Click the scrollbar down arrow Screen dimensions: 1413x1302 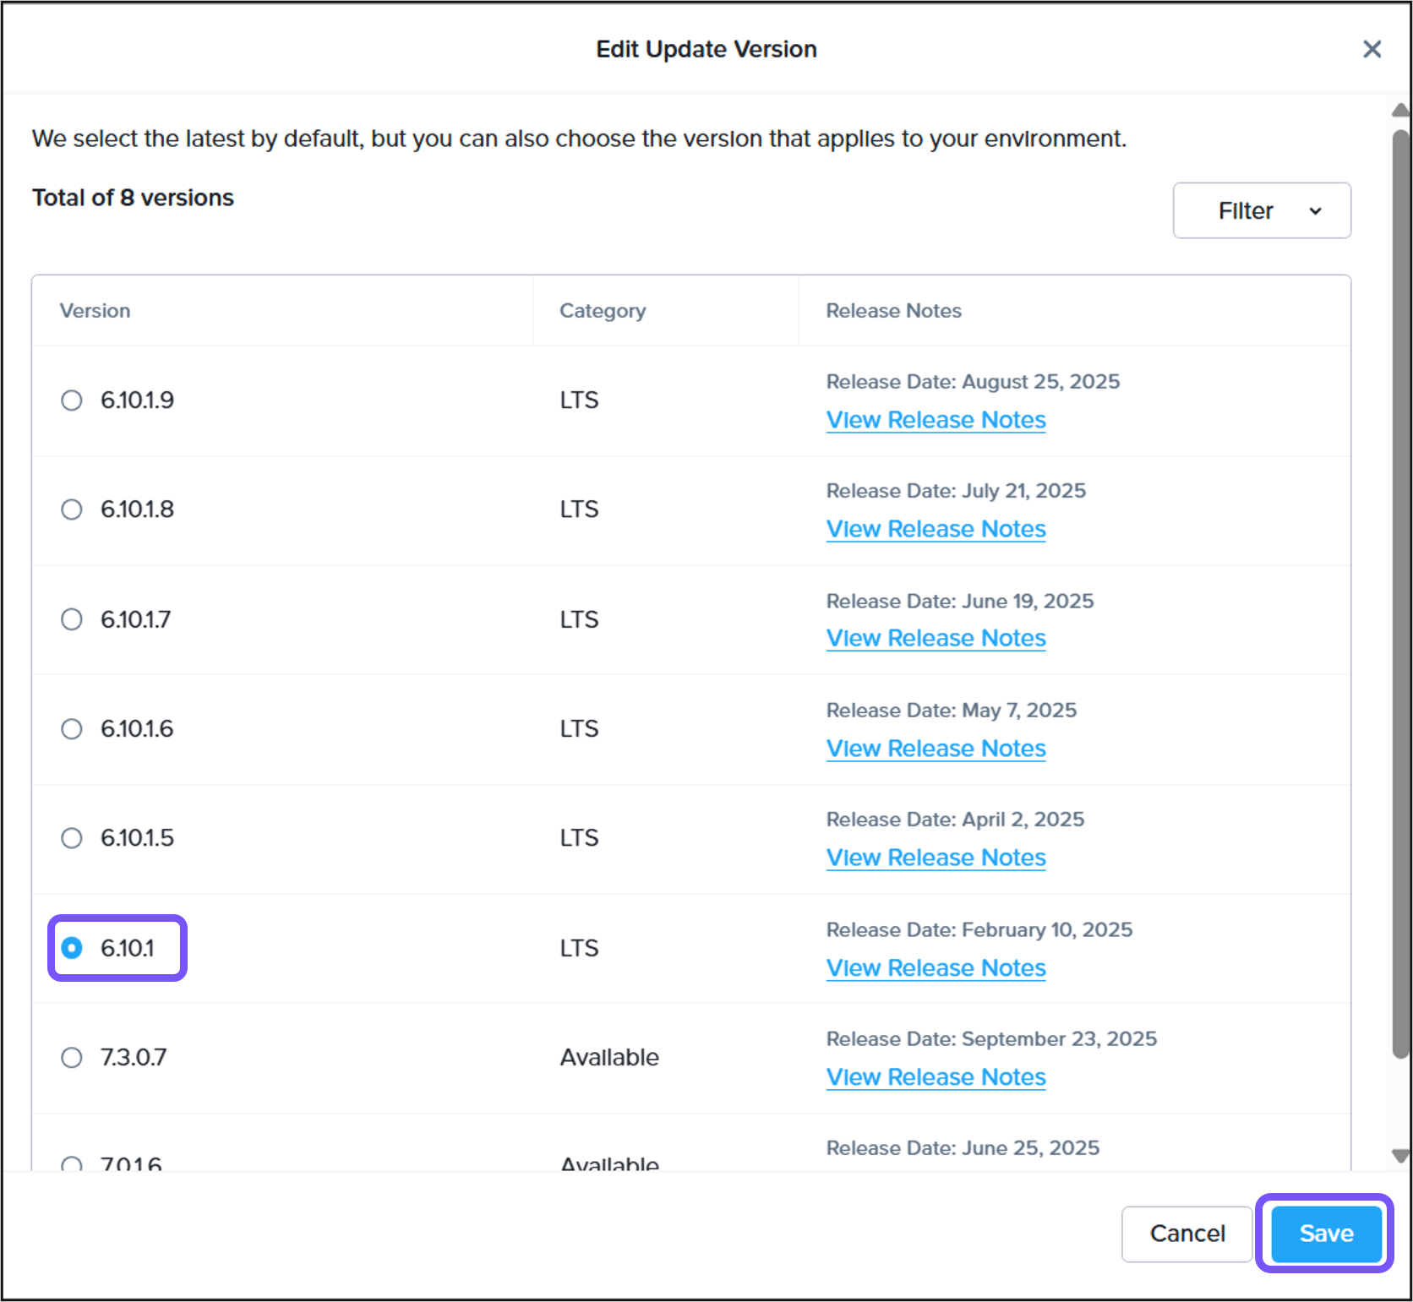pyautogui.click(x=1400, y=1156)
